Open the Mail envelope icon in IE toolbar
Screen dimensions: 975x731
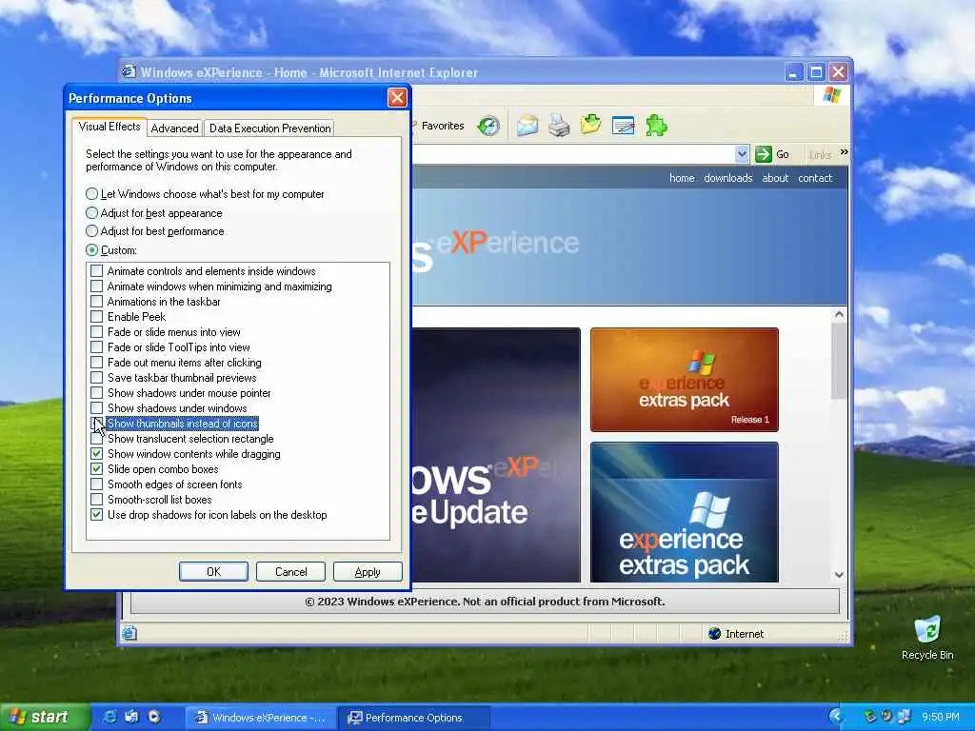527,126
